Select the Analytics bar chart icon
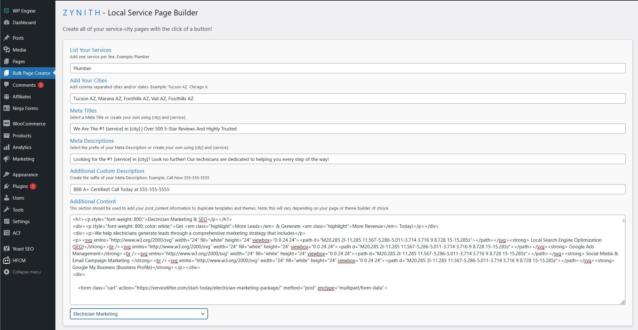Image resolution: width=638 pixels, height=330 pixels. tap(6, 147)
